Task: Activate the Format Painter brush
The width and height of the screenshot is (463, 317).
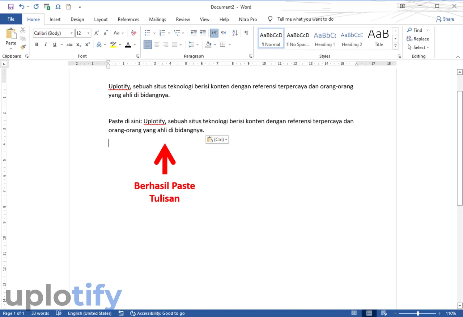Action: [x=23, y=47]
